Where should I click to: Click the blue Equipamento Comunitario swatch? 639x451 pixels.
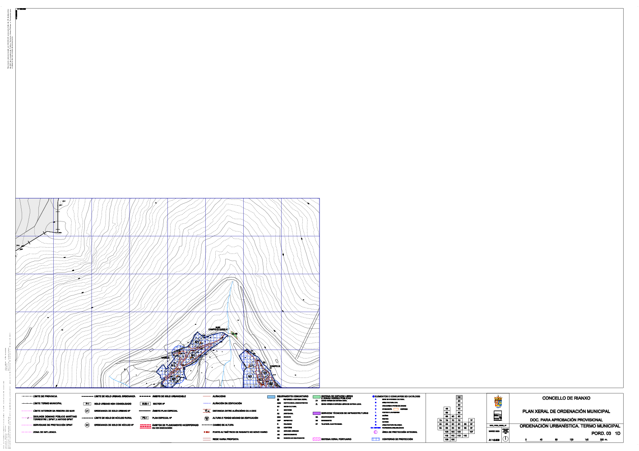click(271, 397)
